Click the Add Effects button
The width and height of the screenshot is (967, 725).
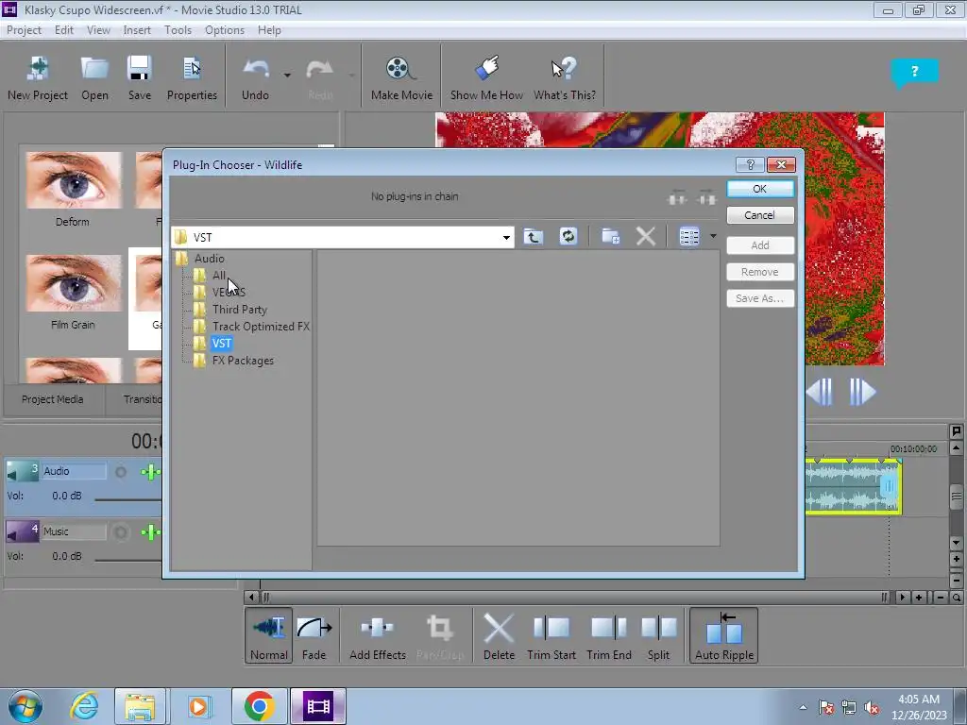click(378, 636)
